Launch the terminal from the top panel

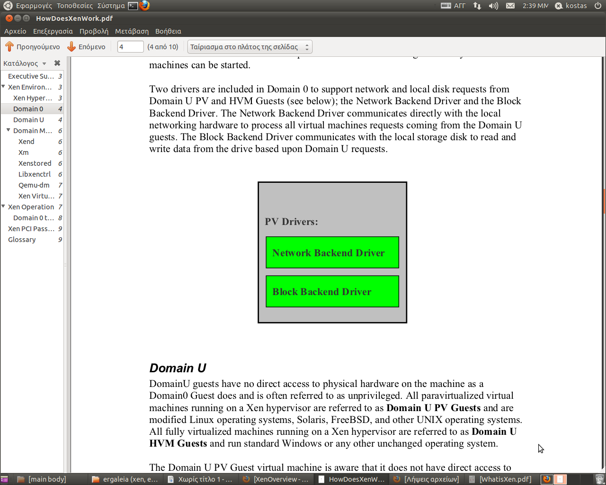coord(133,6)
